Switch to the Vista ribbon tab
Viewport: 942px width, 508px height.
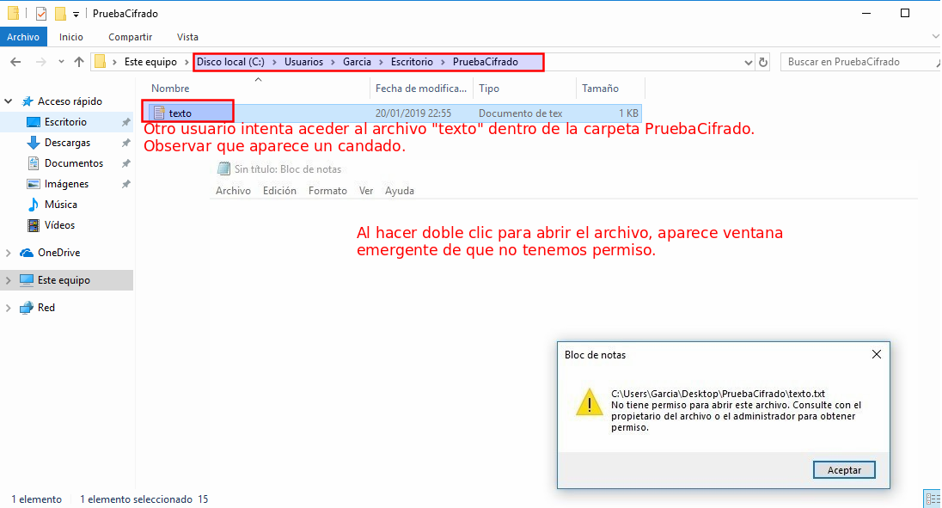point(187,37)
